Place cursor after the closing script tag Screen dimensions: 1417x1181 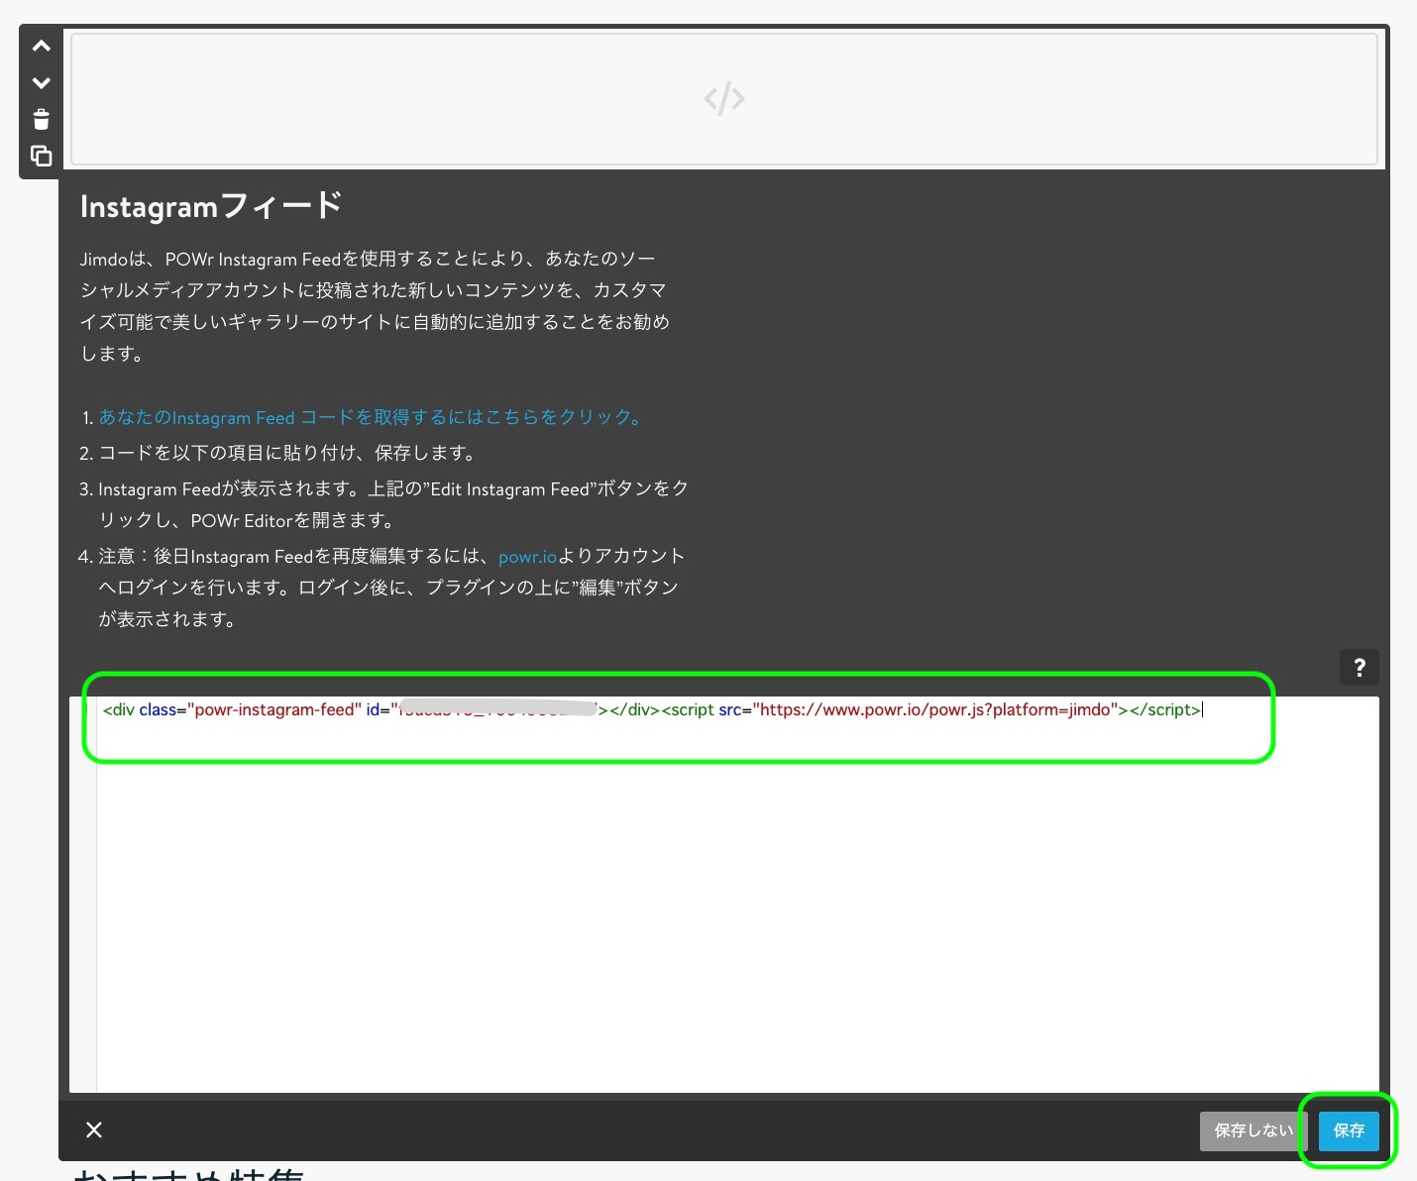coord(1203,709)
